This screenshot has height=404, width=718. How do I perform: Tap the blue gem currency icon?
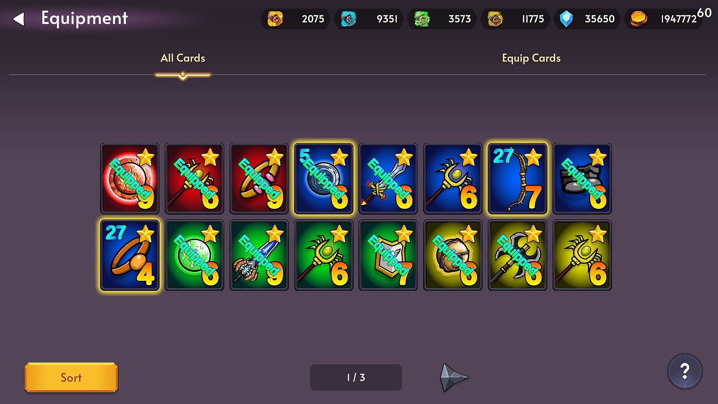566,19
